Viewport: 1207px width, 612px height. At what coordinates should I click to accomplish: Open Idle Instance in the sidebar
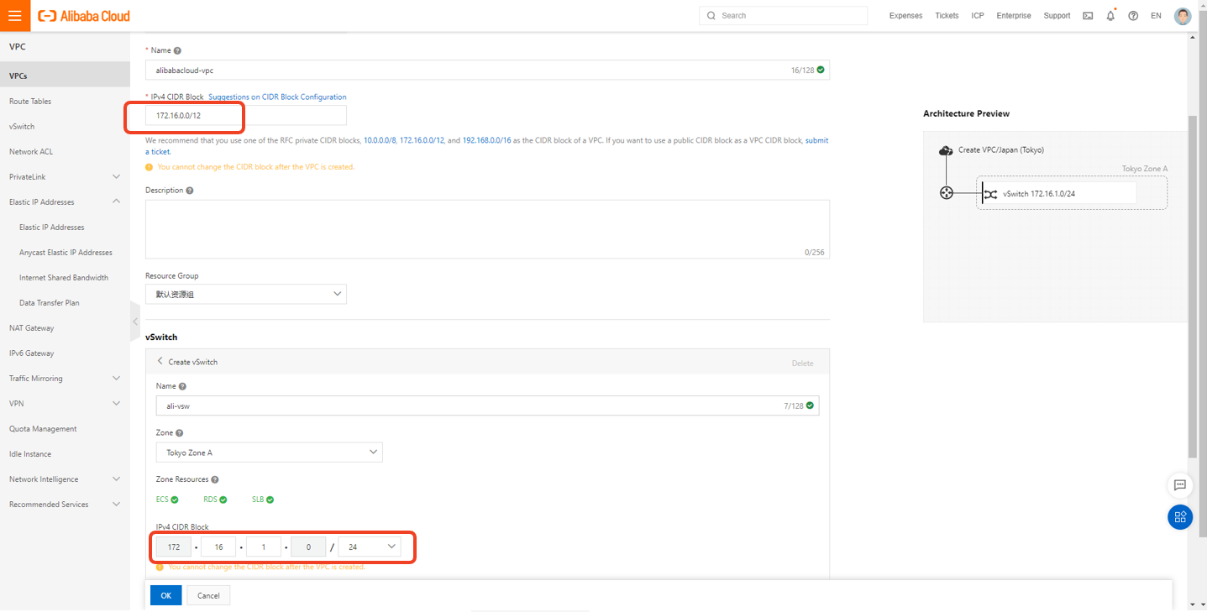click(30, 453)
